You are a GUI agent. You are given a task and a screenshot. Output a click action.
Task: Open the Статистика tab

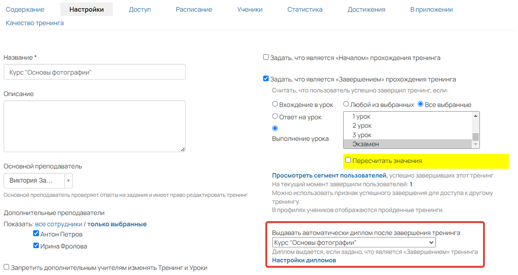(305, 9)
